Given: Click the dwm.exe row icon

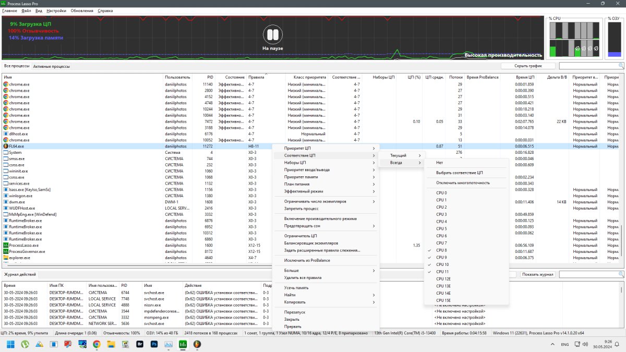Looking at the screenshot, I should pyautogui.click(x=6, y=202).
